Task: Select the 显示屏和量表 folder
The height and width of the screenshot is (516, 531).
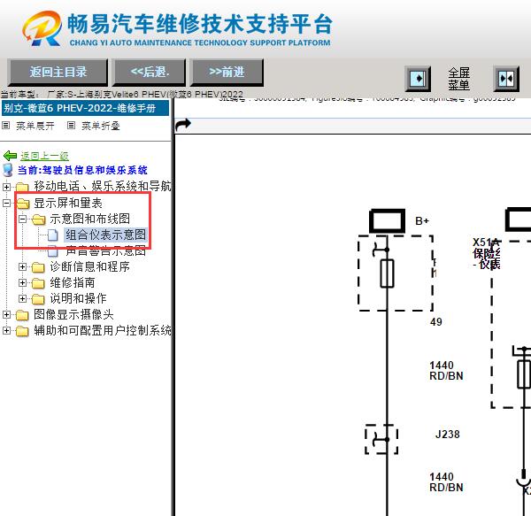Action: (68, 204)
